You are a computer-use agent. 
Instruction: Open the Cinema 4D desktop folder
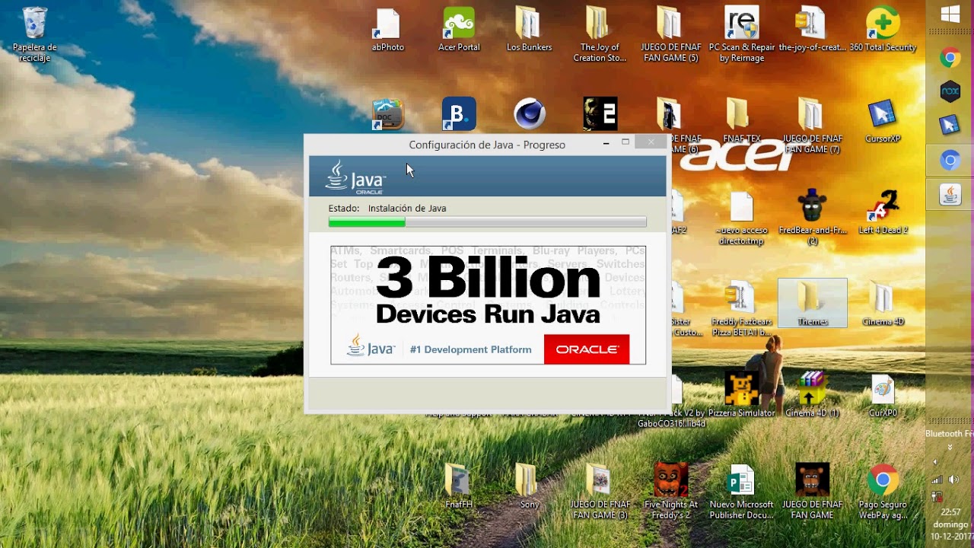pyautogui.click(x=883, y=304)
